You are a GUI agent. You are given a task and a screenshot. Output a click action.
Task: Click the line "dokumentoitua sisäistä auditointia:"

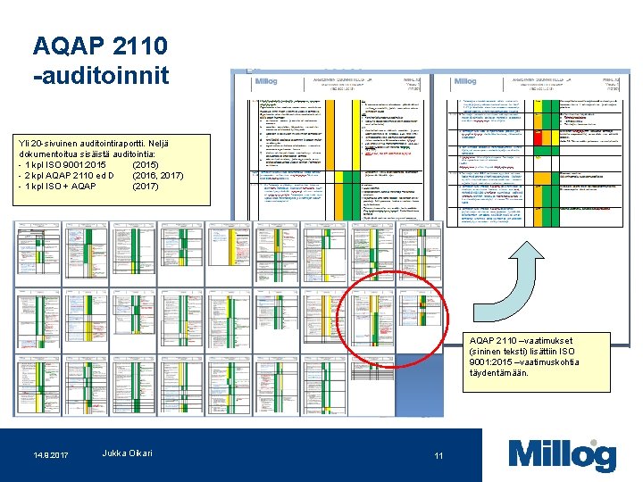tap(87, 154)
